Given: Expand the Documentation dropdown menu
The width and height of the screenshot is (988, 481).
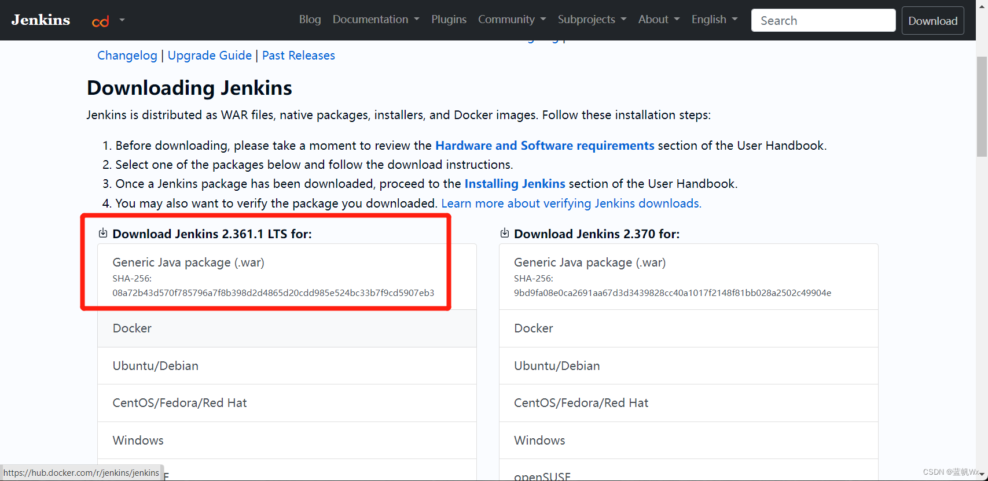Looking at the screenshot, I should pos(376,19).
